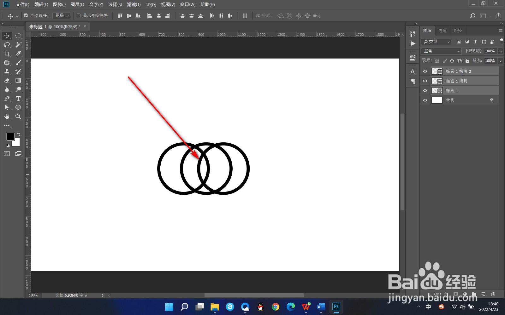This screenshot has height=315, width=505.
Task: Toggle Quick Mask mode icon
Action: click(7, 154)
